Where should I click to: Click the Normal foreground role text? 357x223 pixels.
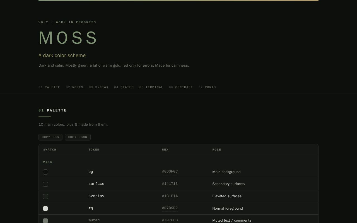coord(228,209)
